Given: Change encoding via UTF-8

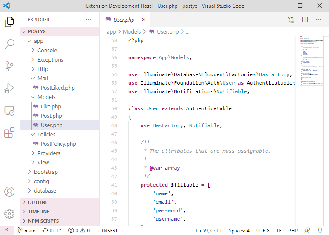Looking at the screenshot, I should click(263, 231).
